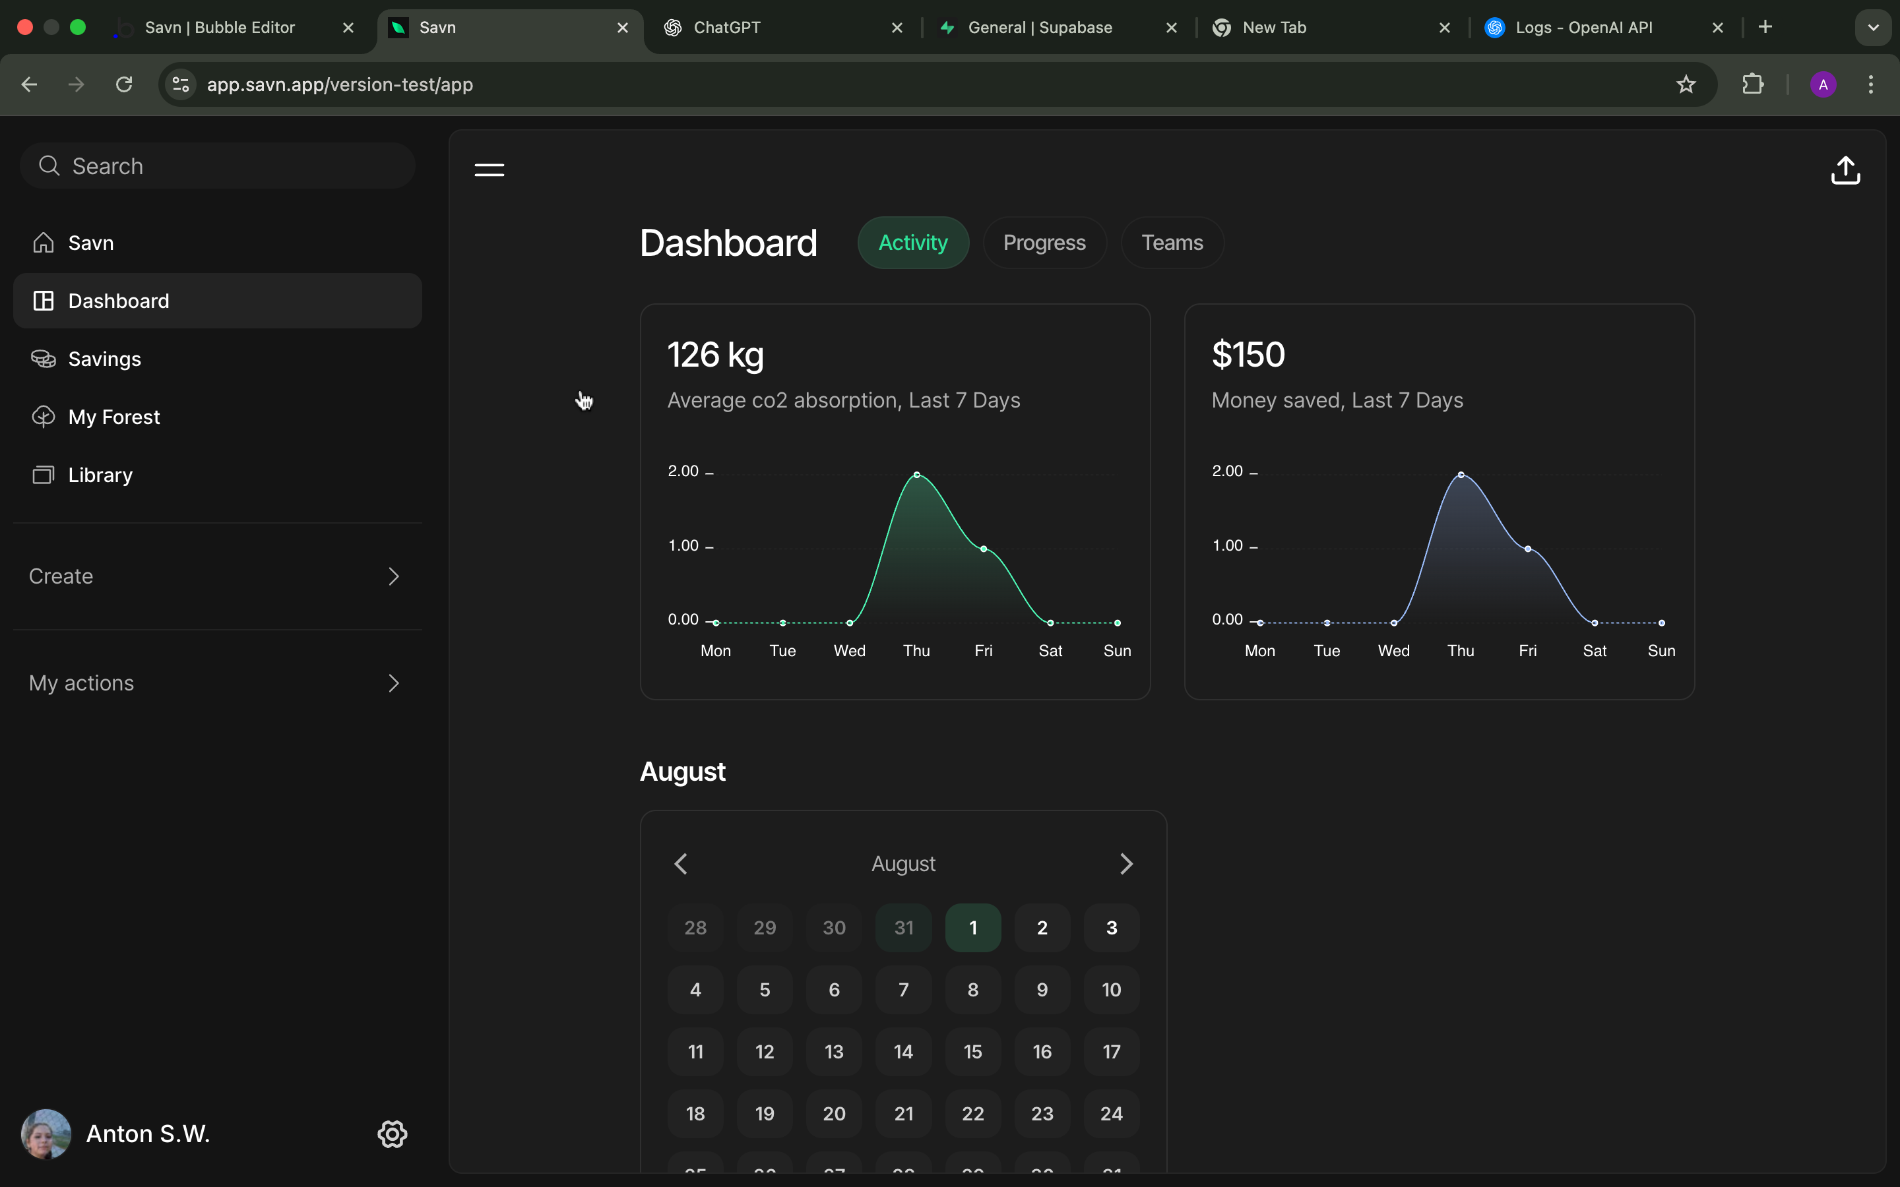
Task: Expand the My actions section
Action: tap(218, 683)
